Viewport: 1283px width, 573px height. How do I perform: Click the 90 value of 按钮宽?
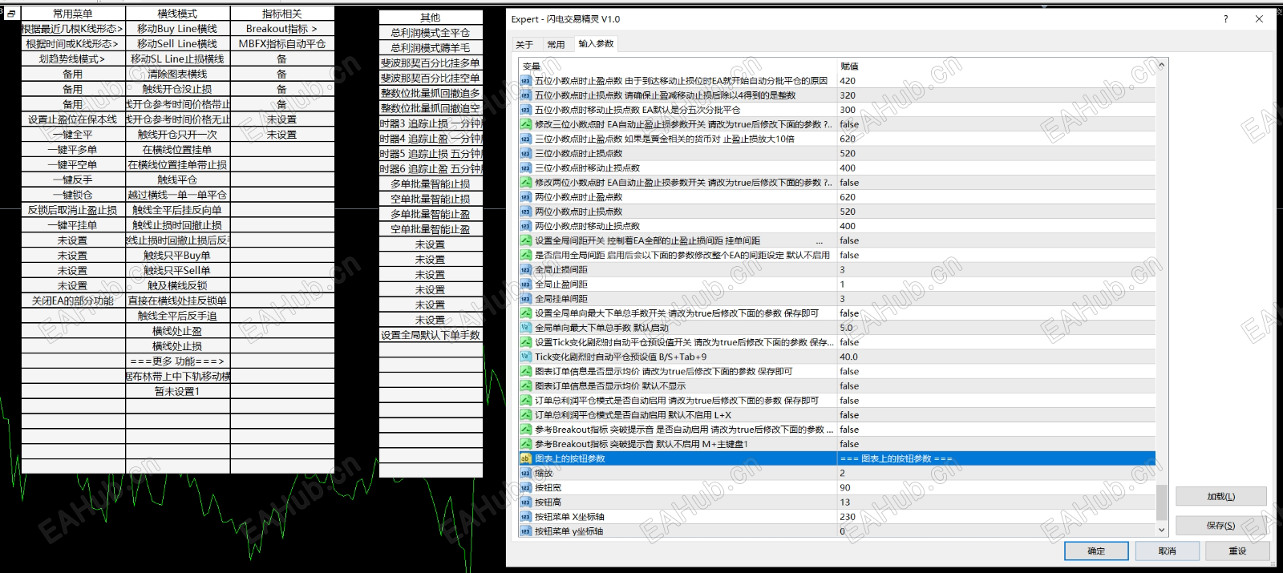coord(997,487)
